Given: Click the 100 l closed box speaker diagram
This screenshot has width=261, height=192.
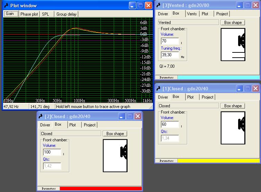Looking at the screenshot, I should click(x=115, y=155).
